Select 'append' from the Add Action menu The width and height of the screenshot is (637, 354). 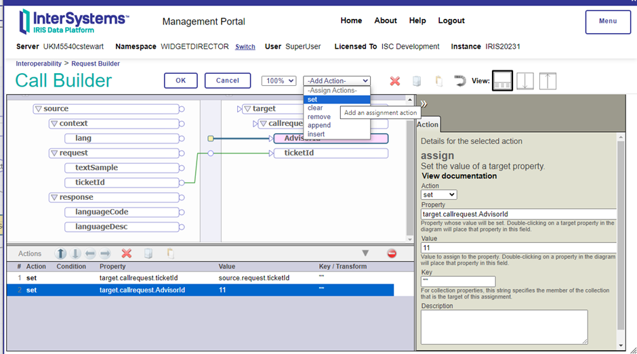(x=318, y=125)
